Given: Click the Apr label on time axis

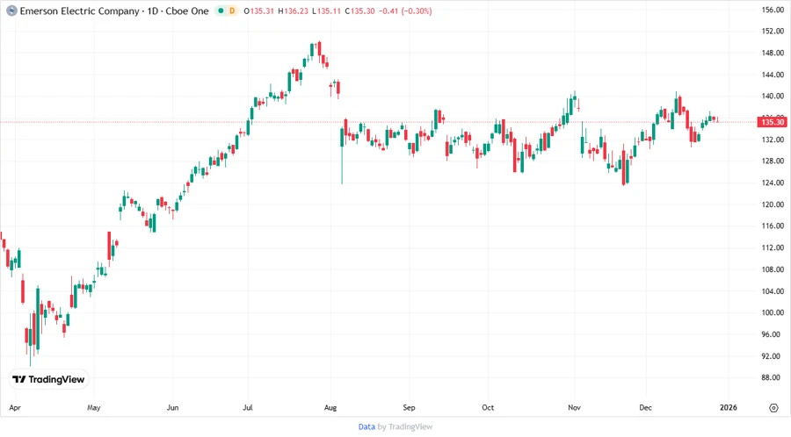Looking at the screenshot, I should pos(15,408).
